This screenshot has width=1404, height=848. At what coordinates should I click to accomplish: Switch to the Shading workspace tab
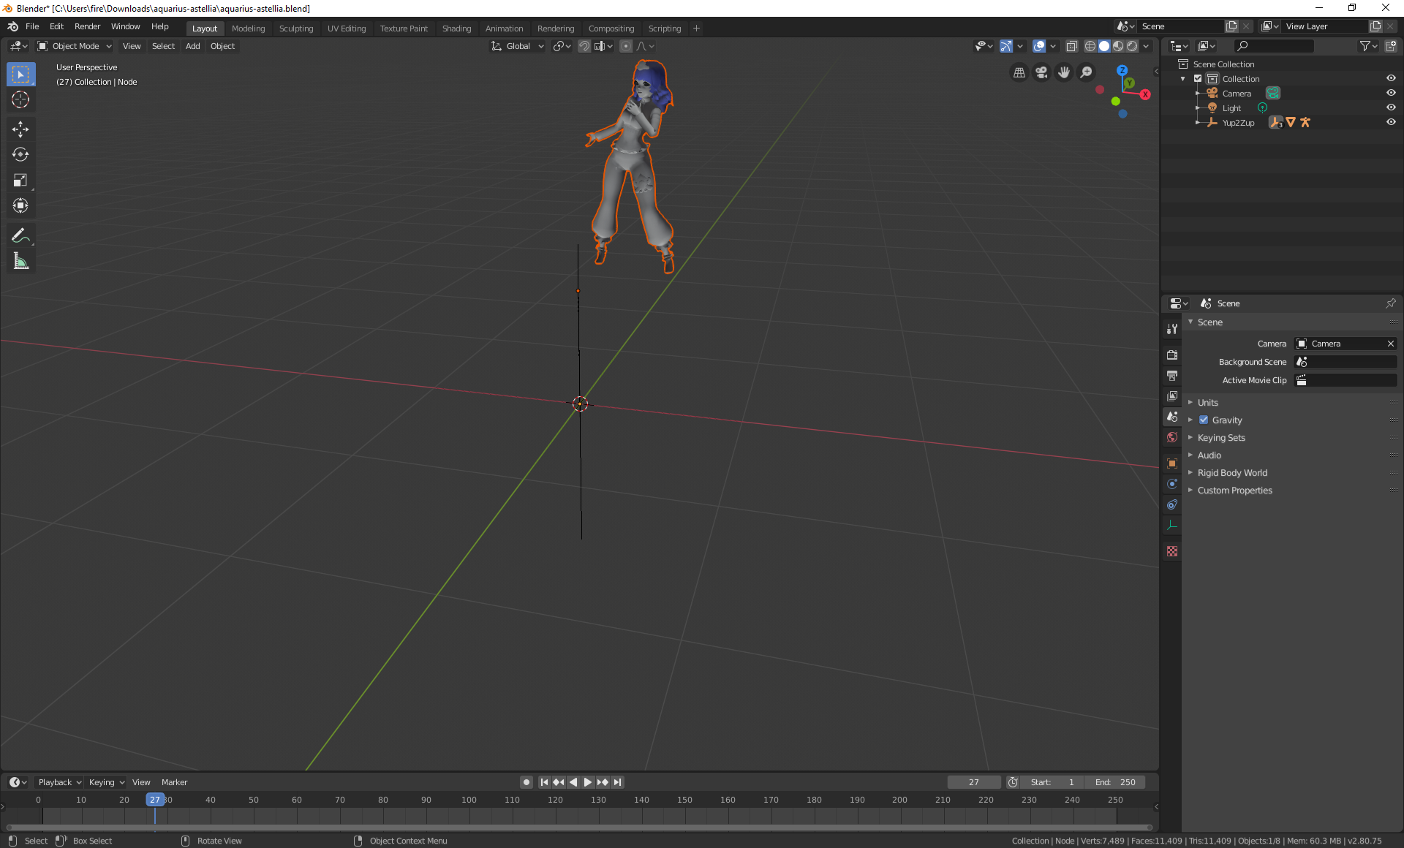(456, 28)
